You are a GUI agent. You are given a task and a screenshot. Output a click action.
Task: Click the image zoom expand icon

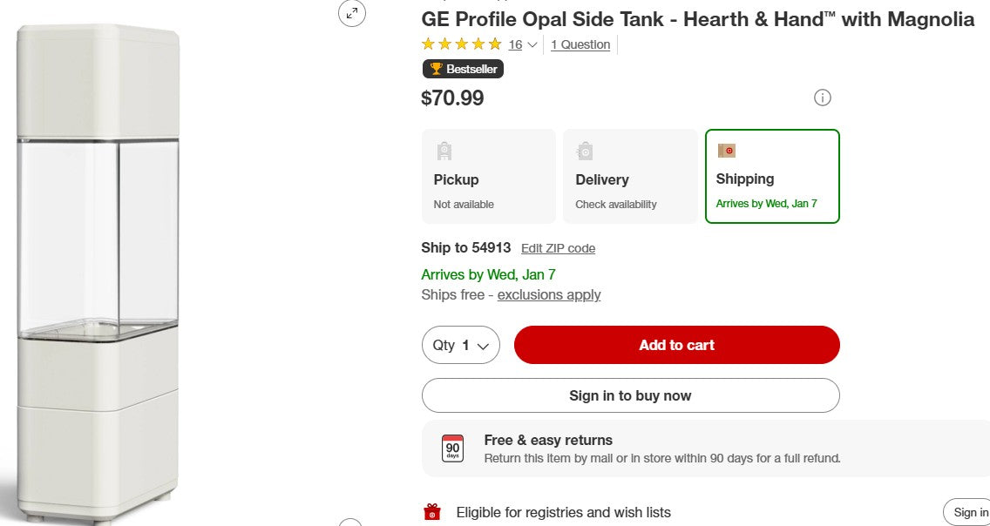point(352,14)
